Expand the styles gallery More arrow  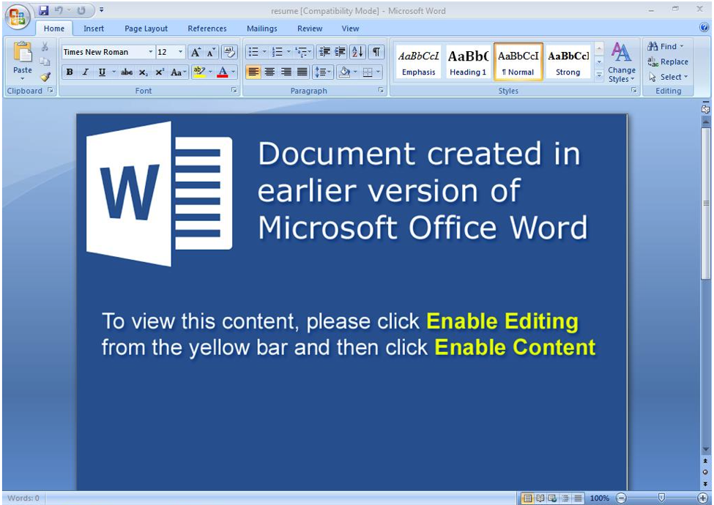click(599, 74)
